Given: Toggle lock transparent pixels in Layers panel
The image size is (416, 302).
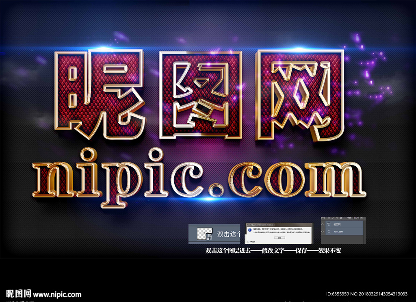Looking at the screenshot, I should [329, 218].
